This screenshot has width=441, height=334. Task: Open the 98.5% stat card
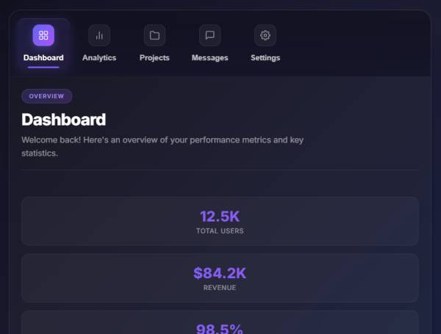coord(220,324)
